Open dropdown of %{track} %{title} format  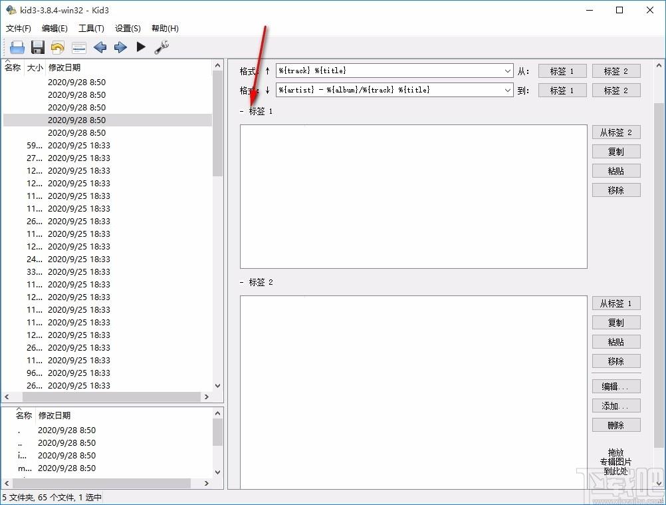[508, 71]
